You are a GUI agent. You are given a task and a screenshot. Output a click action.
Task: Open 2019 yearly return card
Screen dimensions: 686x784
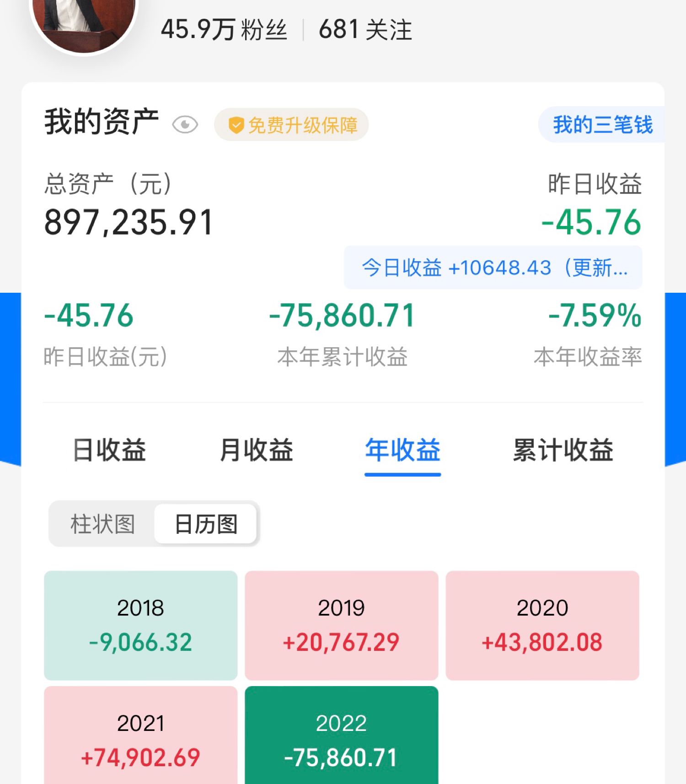click(342, 625)
